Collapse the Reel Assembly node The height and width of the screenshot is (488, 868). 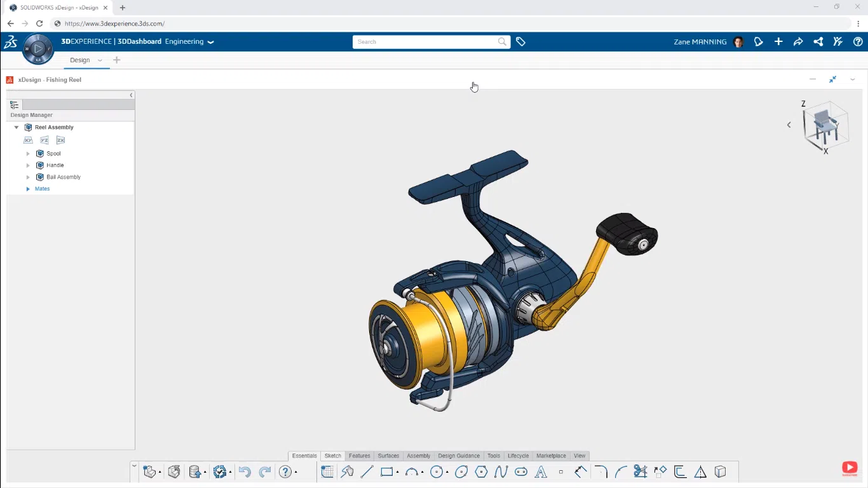pyautogui.click(x=16, y=127)
